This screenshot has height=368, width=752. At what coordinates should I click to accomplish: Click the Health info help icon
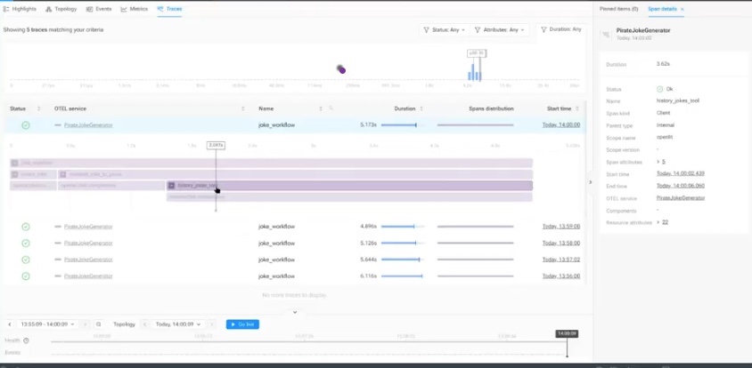(26, 340)
